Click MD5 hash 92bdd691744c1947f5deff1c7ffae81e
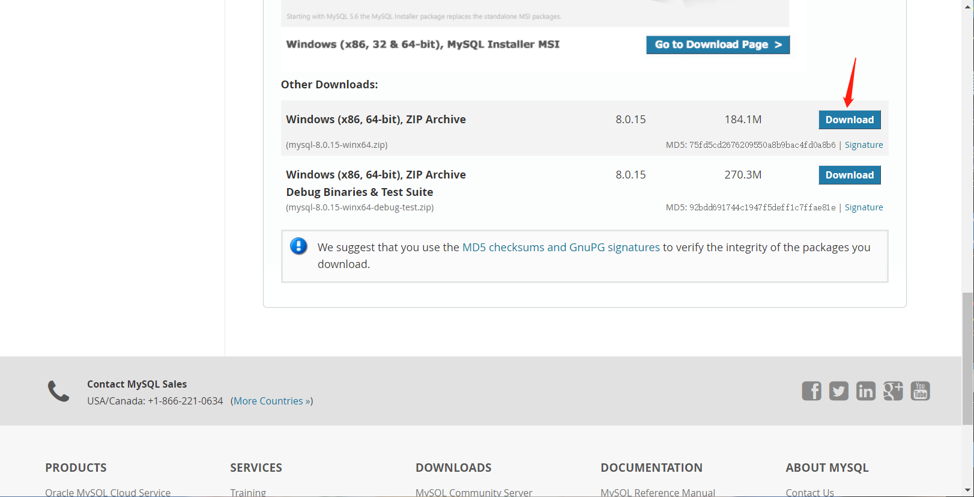Viewport: 974px width, 497px height. (762, 207)
